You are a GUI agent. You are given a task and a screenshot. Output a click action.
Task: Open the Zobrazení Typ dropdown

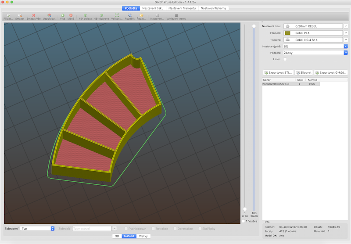click(x=37, y=229)
